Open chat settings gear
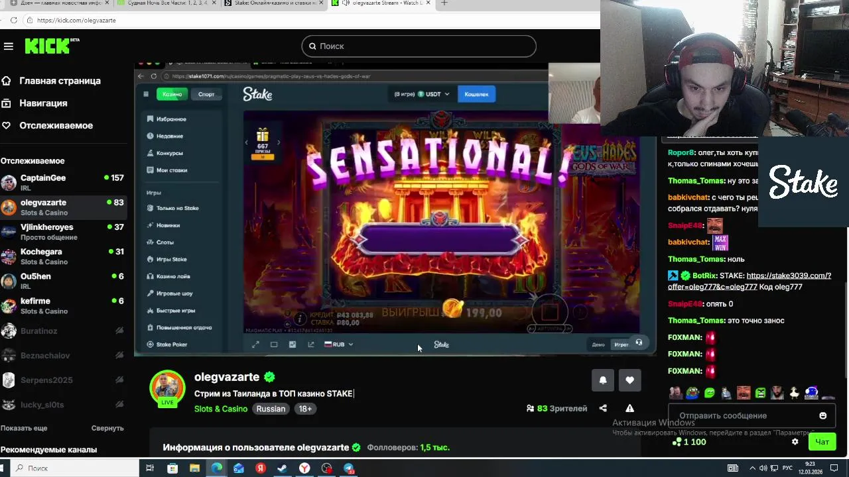The width and height of the screenshot is (849, 477). pos(795,442)
